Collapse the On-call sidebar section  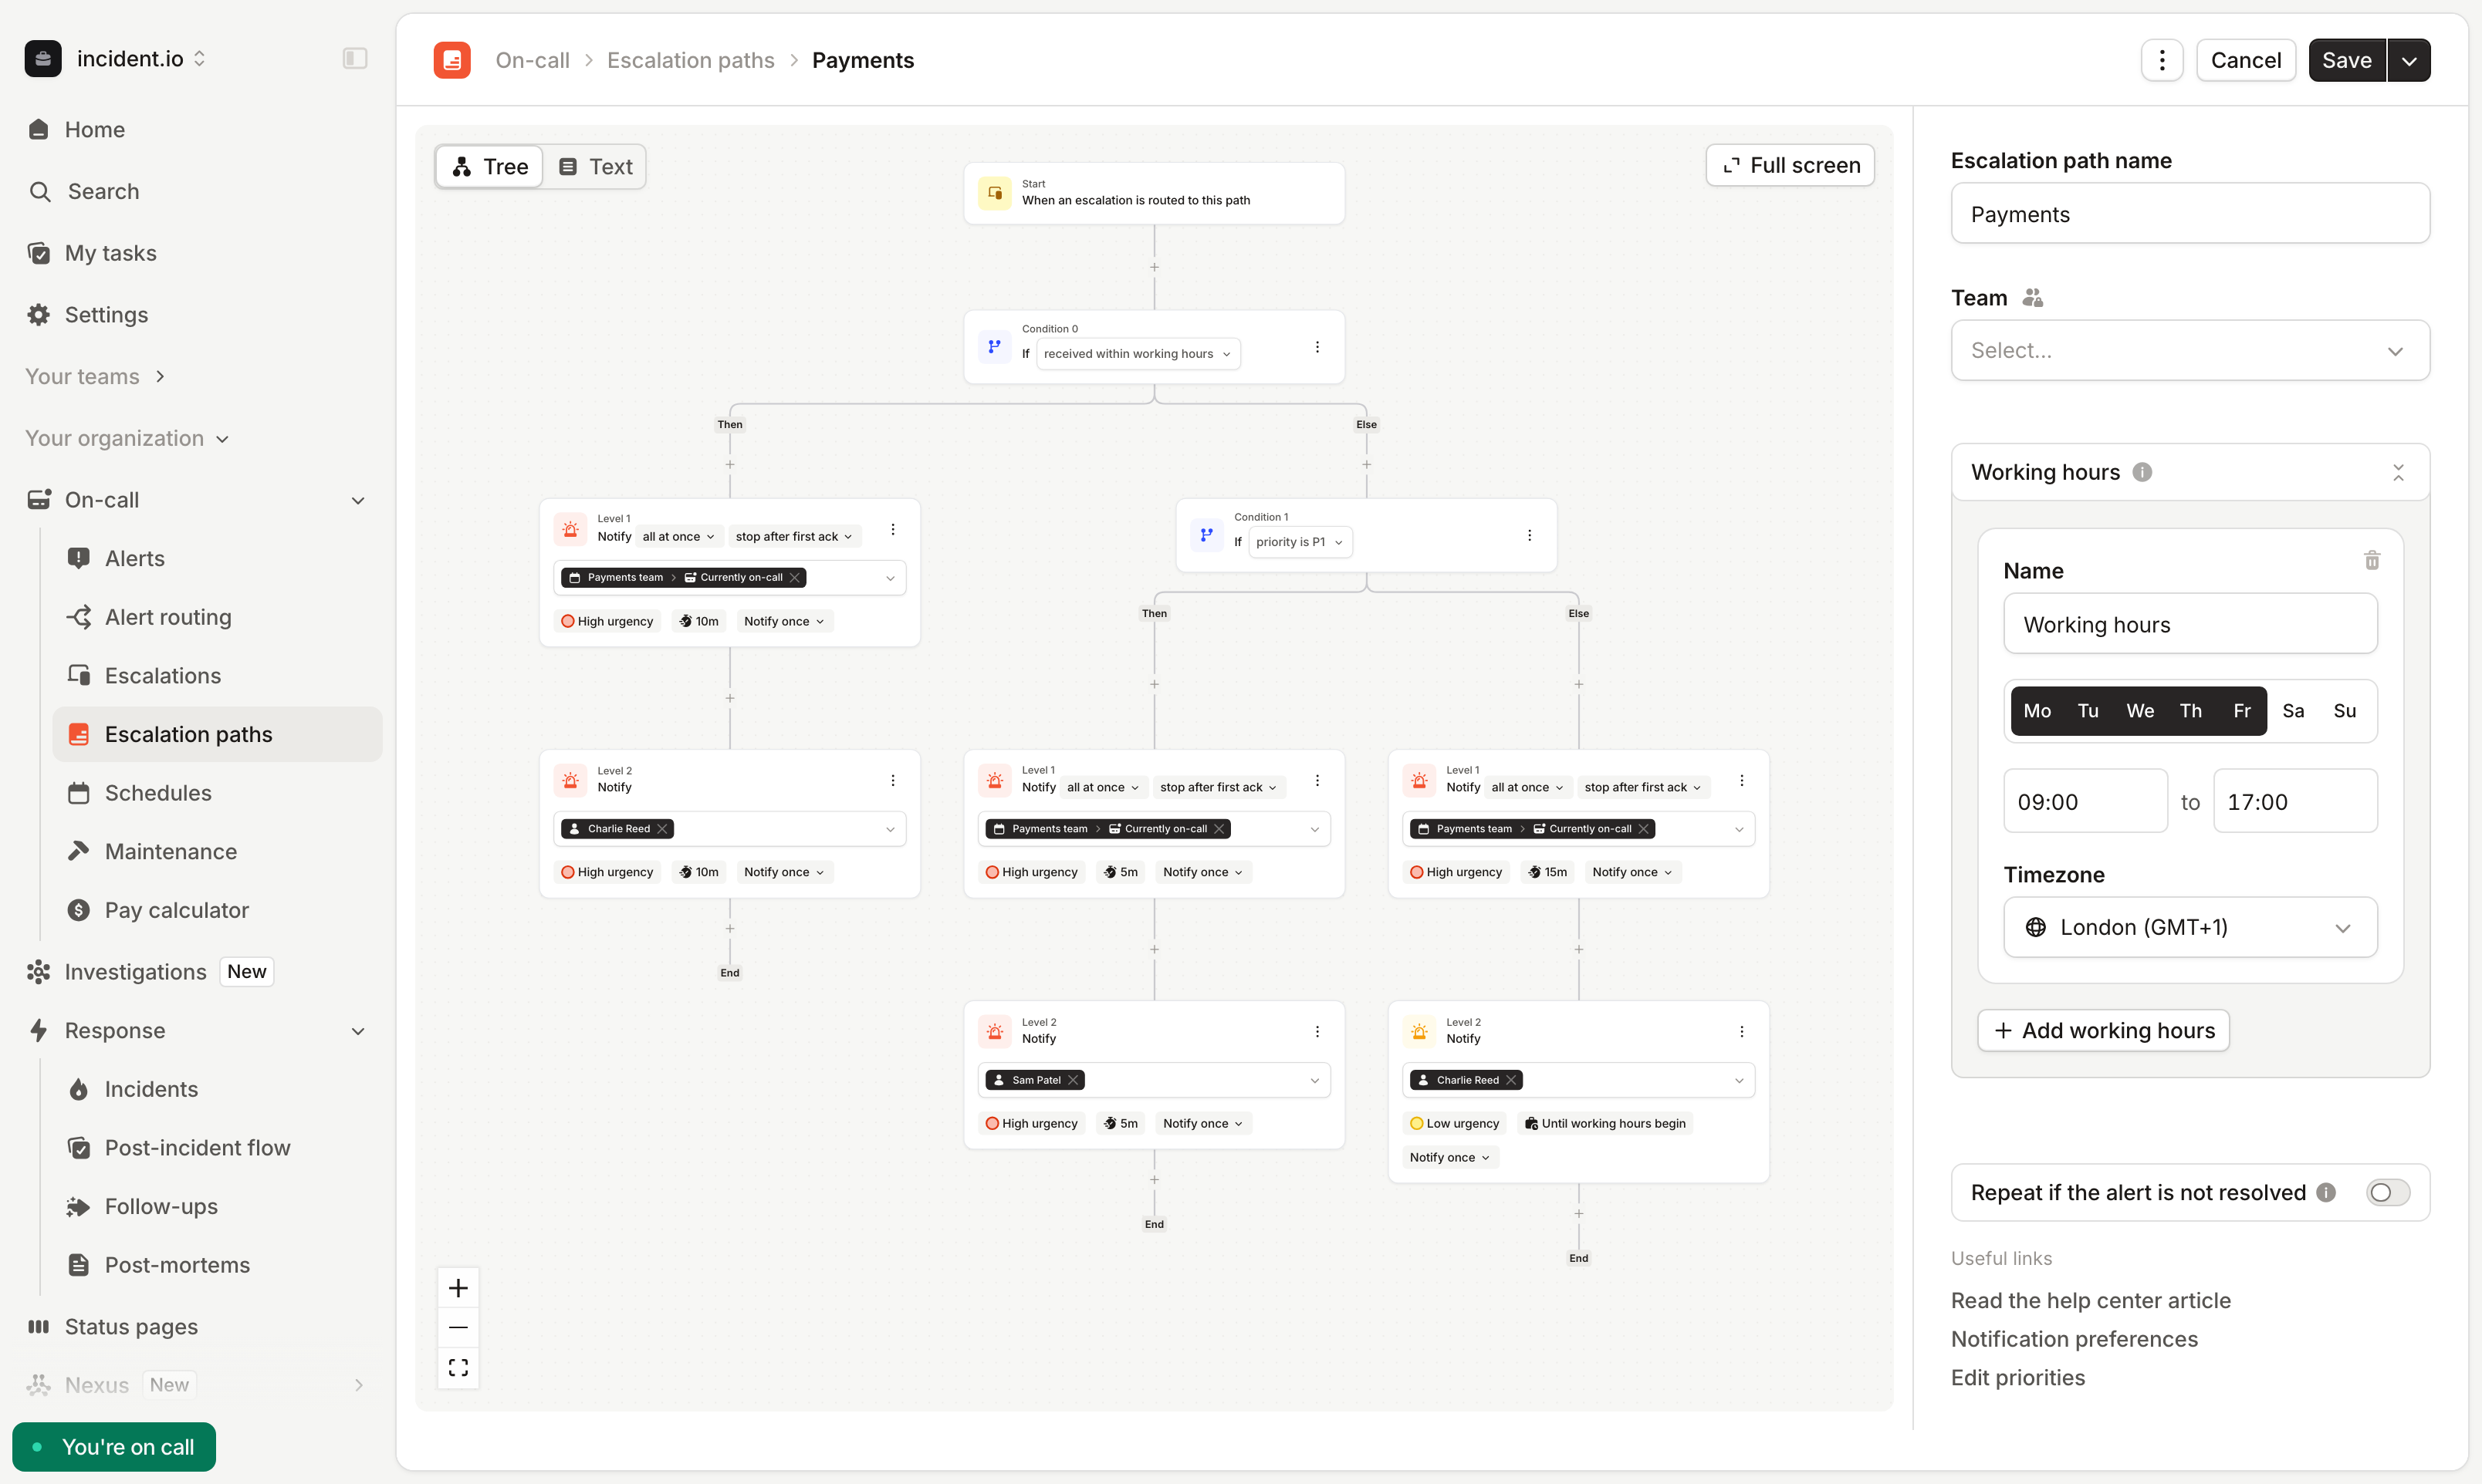(x=358, y=500)
